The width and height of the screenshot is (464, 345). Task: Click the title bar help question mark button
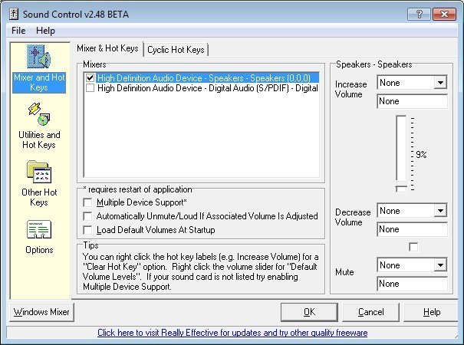(417, 13)
